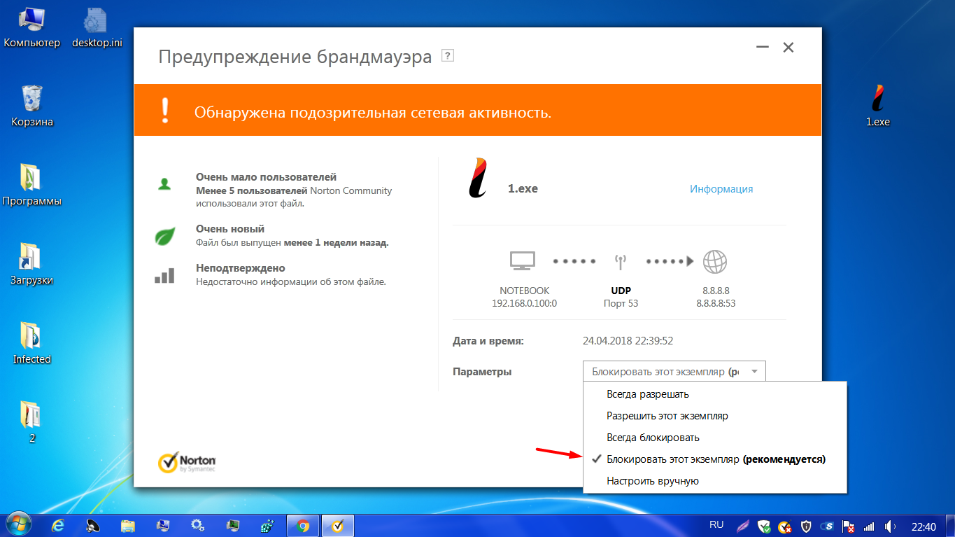Screen dimensions: 955x537
Task: Click the 'Предупреждение брандмауэра' title
Action: coord(295,57)
